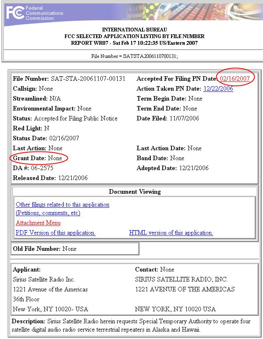Click 'New York, NY 10020- USA' applicant line

click(x=51, y=309)
